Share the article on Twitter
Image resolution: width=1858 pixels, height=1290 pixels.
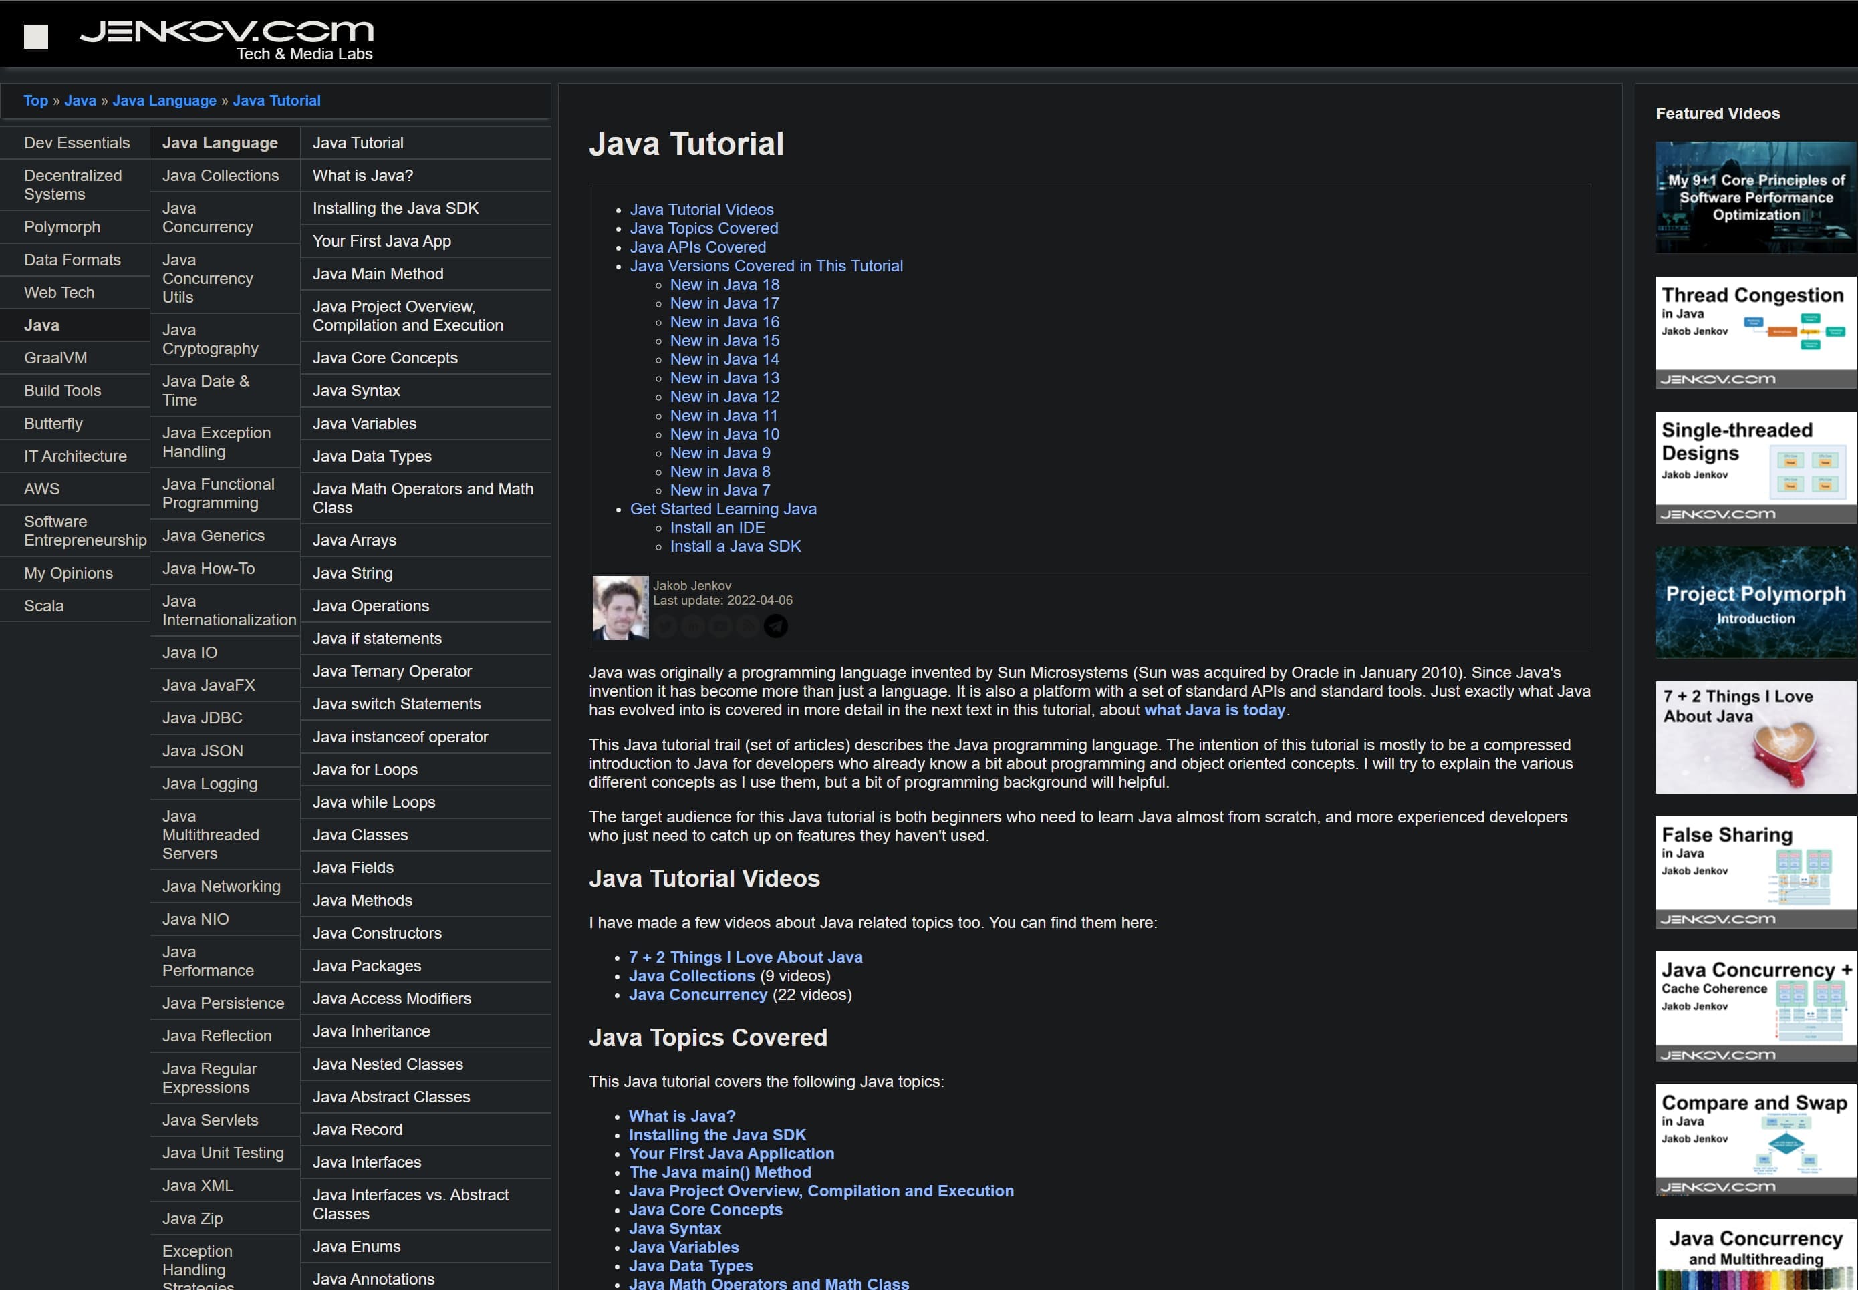point(664,625)
